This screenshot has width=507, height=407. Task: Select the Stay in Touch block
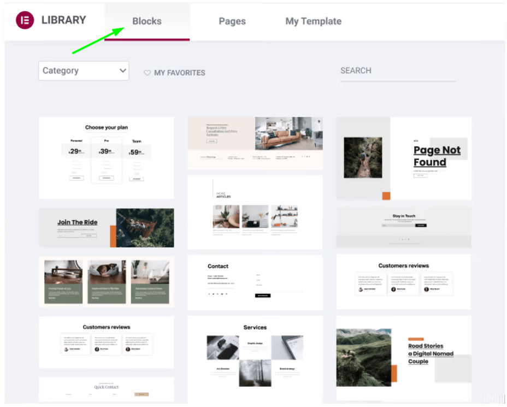404,227
